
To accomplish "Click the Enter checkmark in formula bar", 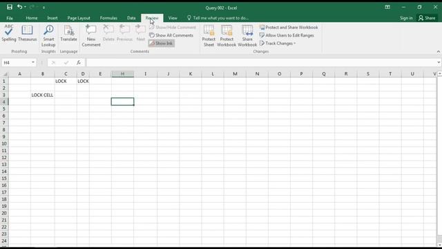I will (66, 62).
